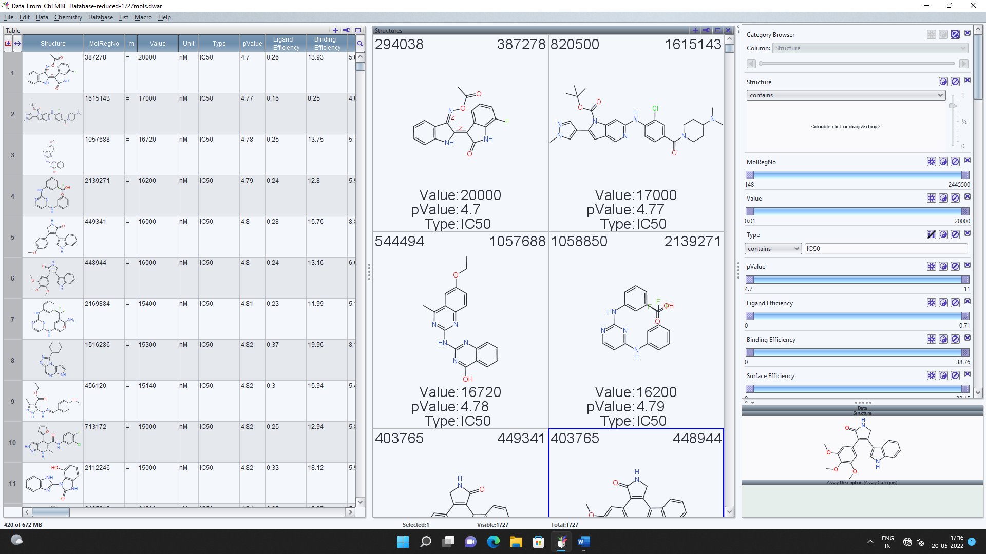Viewport: 986px width, 554px height.
Task: Sort by the pValue column header
Action: pos(252,44)
